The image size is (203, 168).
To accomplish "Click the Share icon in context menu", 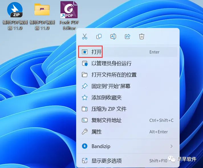I will pyautogui.click(x=127, y=36).
